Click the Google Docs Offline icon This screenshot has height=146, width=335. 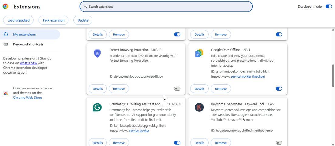pyautogui.click(x=199, y=54)
